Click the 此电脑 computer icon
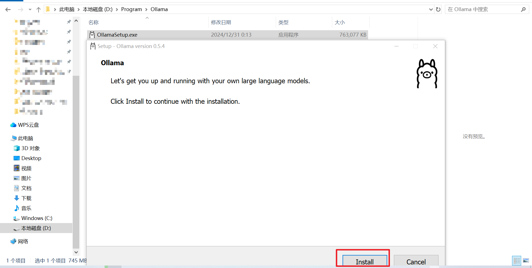 (x=14, y=138)
